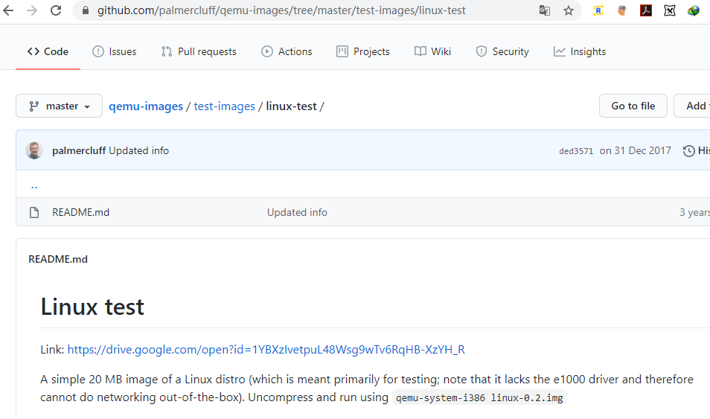Click the address bar URL
Viewport: 710px width, 419px height.
281,10
